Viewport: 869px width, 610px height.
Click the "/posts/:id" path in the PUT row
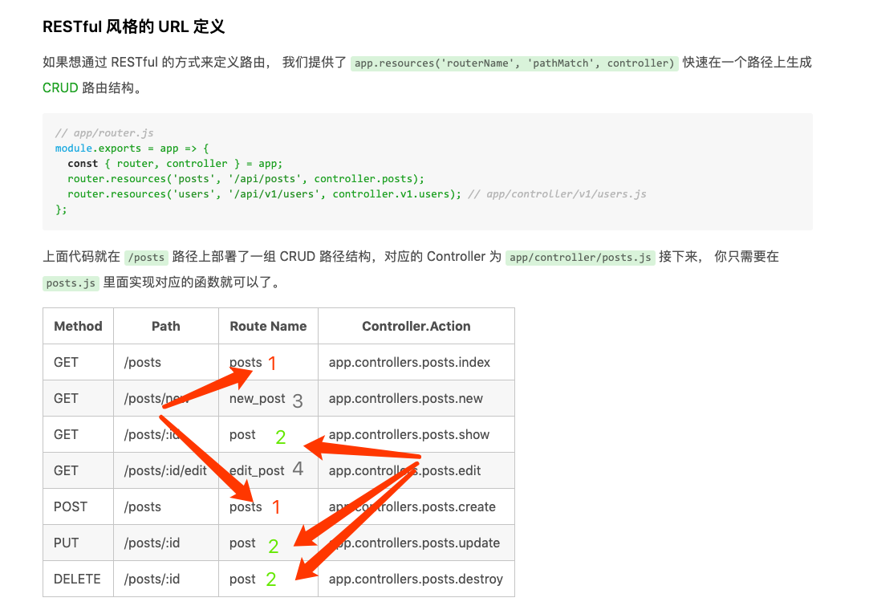(152, 543)
